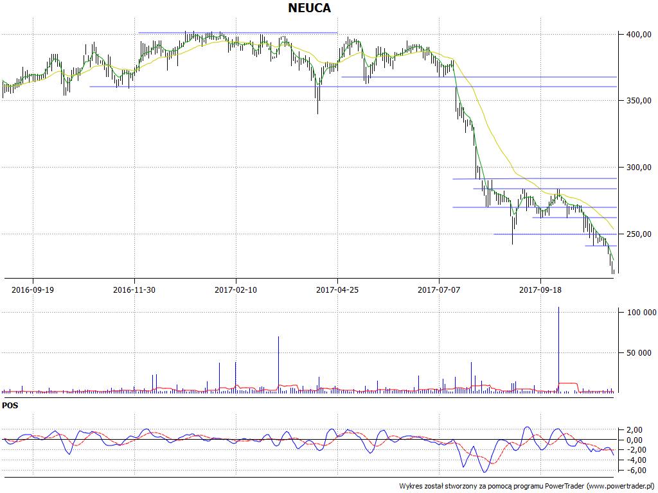
Task: Click the 100 000 volume axis label
Action: (x=642, y=313)
